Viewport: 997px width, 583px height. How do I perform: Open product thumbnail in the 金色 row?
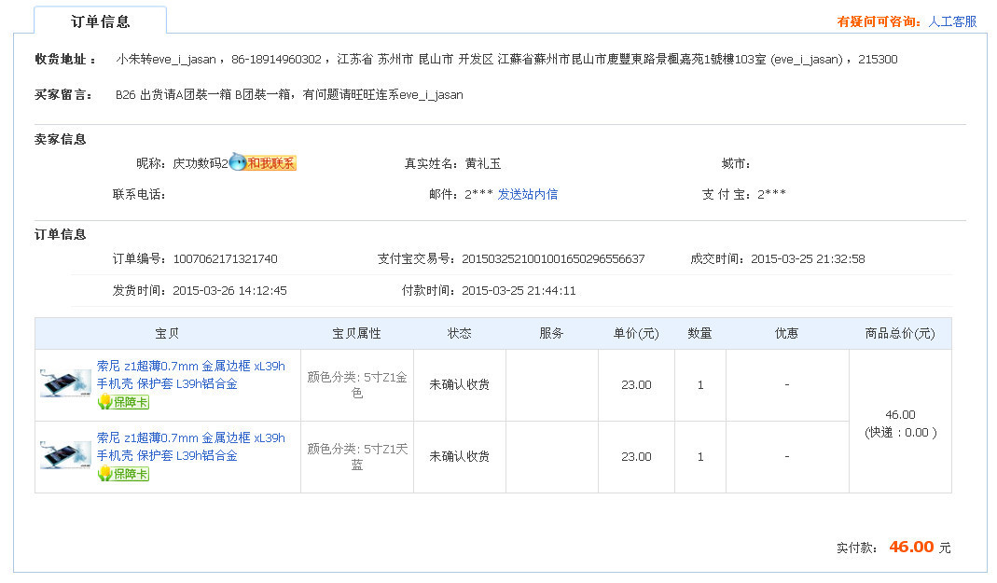point(65,383)
